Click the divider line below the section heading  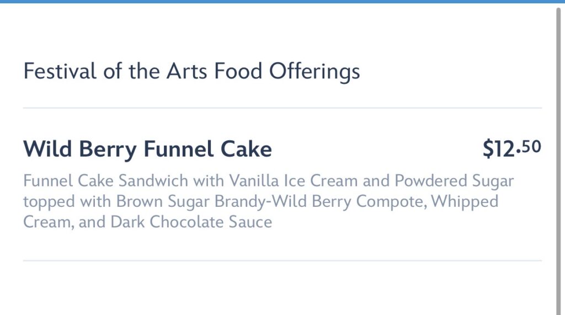[282, 108]
